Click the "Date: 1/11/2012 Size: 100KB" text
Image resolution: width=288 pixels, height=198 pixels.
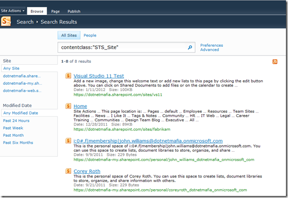coord(103,90)
